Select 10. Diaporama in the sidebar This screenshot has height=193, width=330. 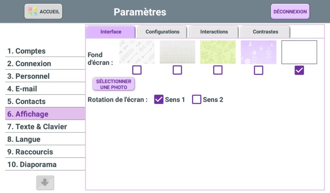(x=32, y=165)
